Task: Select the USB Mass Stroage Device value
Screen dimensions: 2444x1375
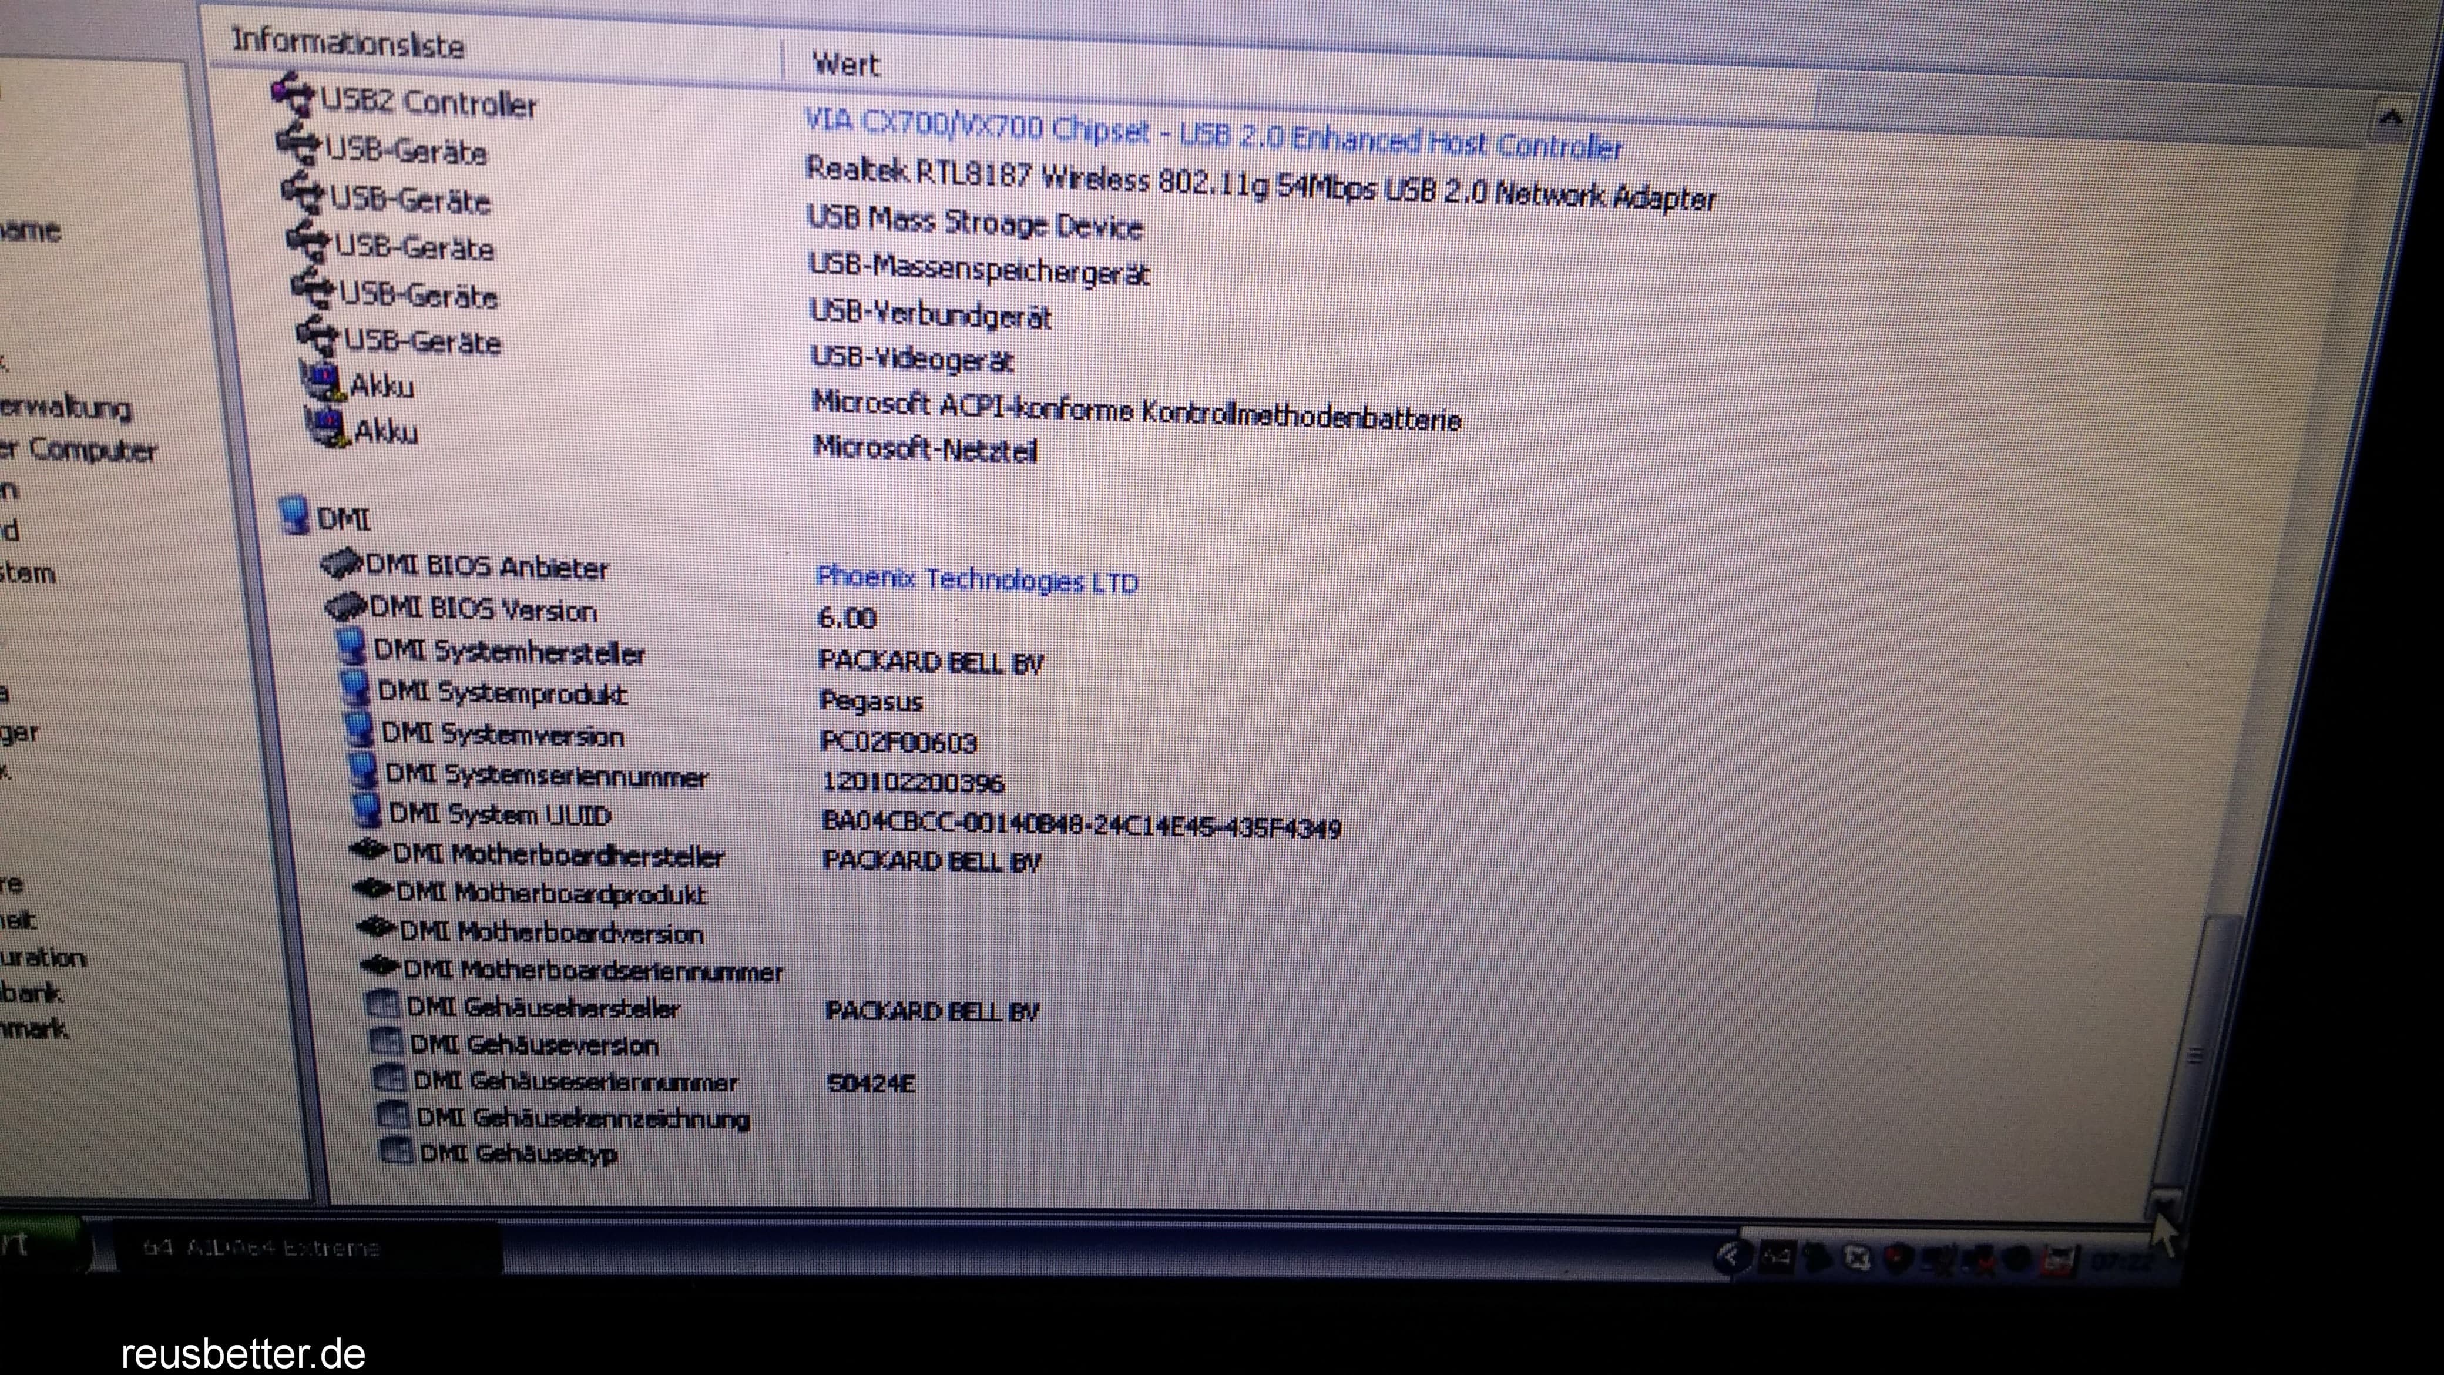Action: (975, 223)
